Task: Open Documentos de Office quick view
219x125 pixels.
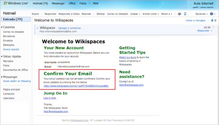Action: tap(16, 70)
